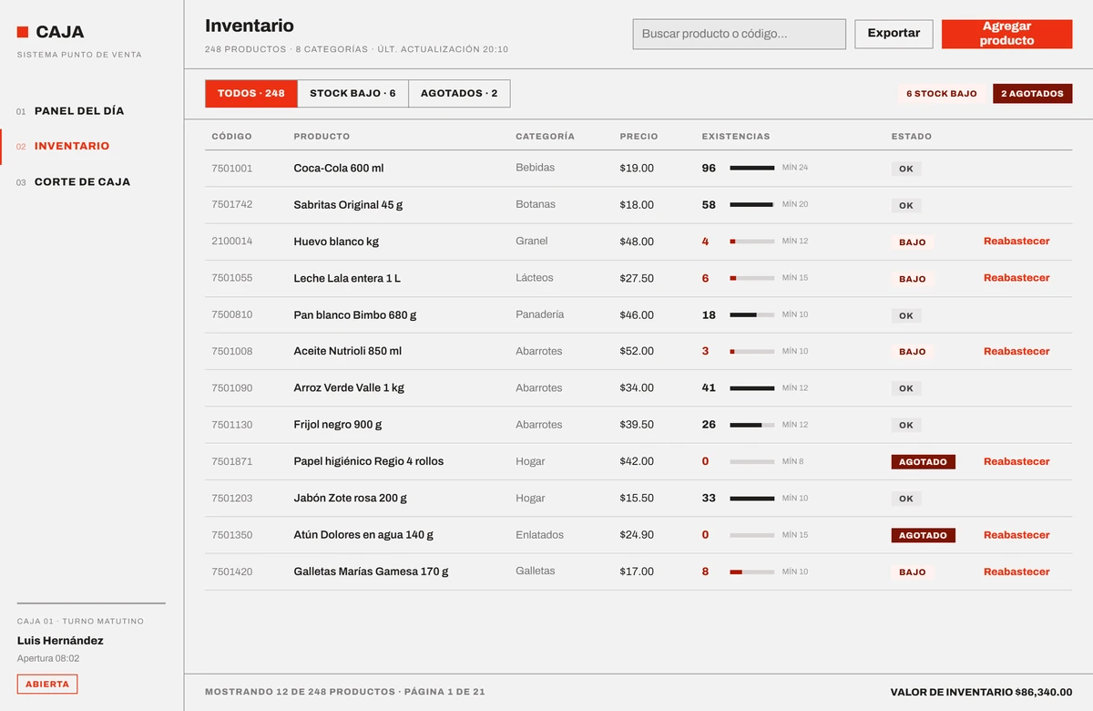Image resolution: width=1093 pixels, height=711 pixels.
Task: Click the Existencias column header
Action: point(736,137)
